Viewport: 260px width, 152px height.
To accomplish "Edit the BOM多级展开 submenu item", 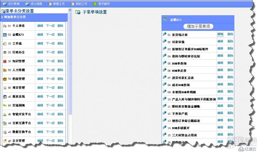I will (220, 127).
